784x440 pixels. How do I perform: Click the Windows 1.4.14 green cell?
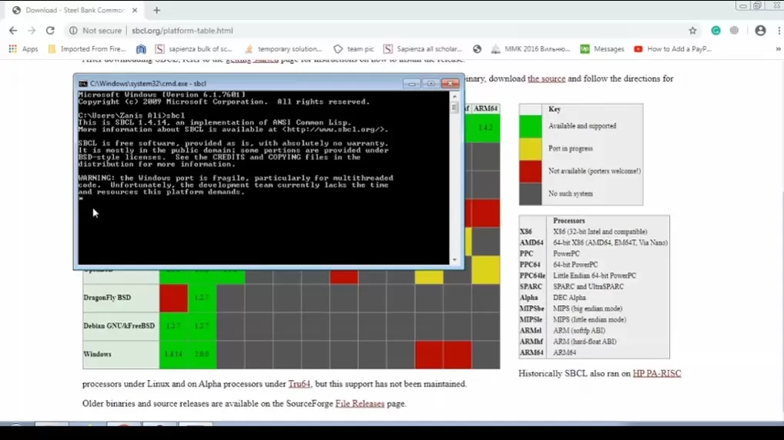coord(173,355)
